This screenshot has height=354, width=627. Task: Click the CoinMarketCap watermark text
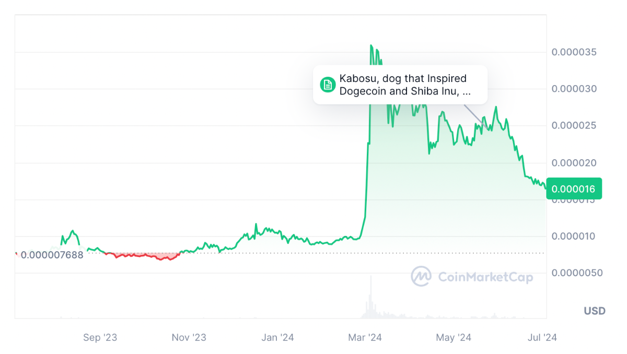click(485, 277)
